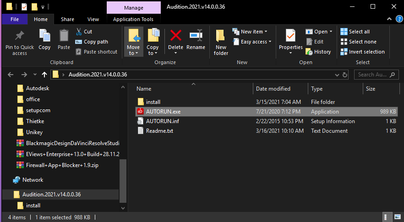Open the Move to dropdown
Viewport: 404px width, 222px height.
tap(133, 50)
